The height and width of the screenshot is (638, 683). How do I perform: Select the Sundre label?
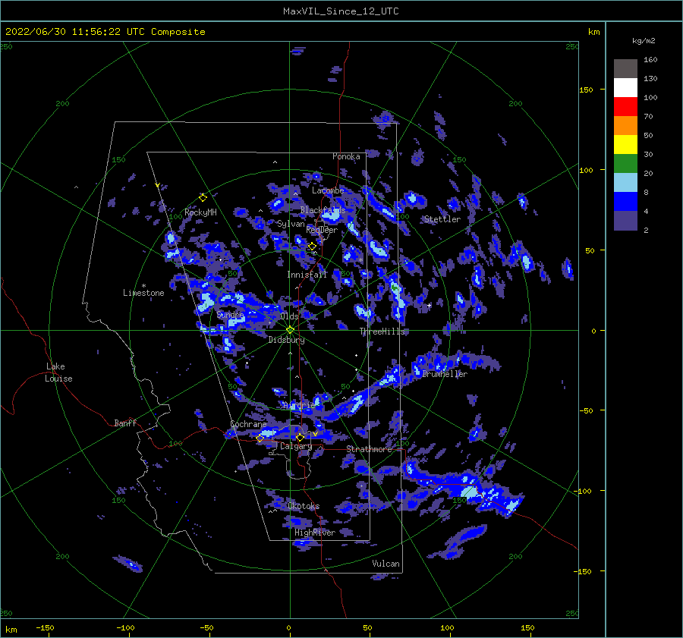[x=230, y=314]
